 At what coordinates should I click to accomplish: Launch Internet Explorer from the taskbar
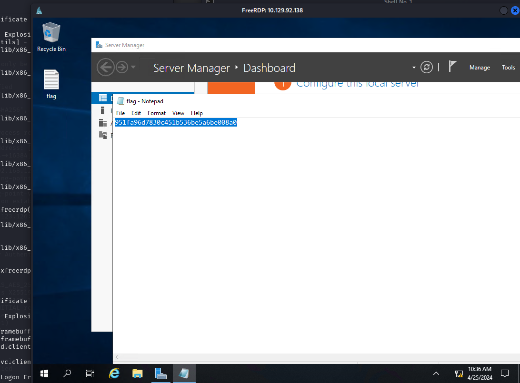point(114,374)
